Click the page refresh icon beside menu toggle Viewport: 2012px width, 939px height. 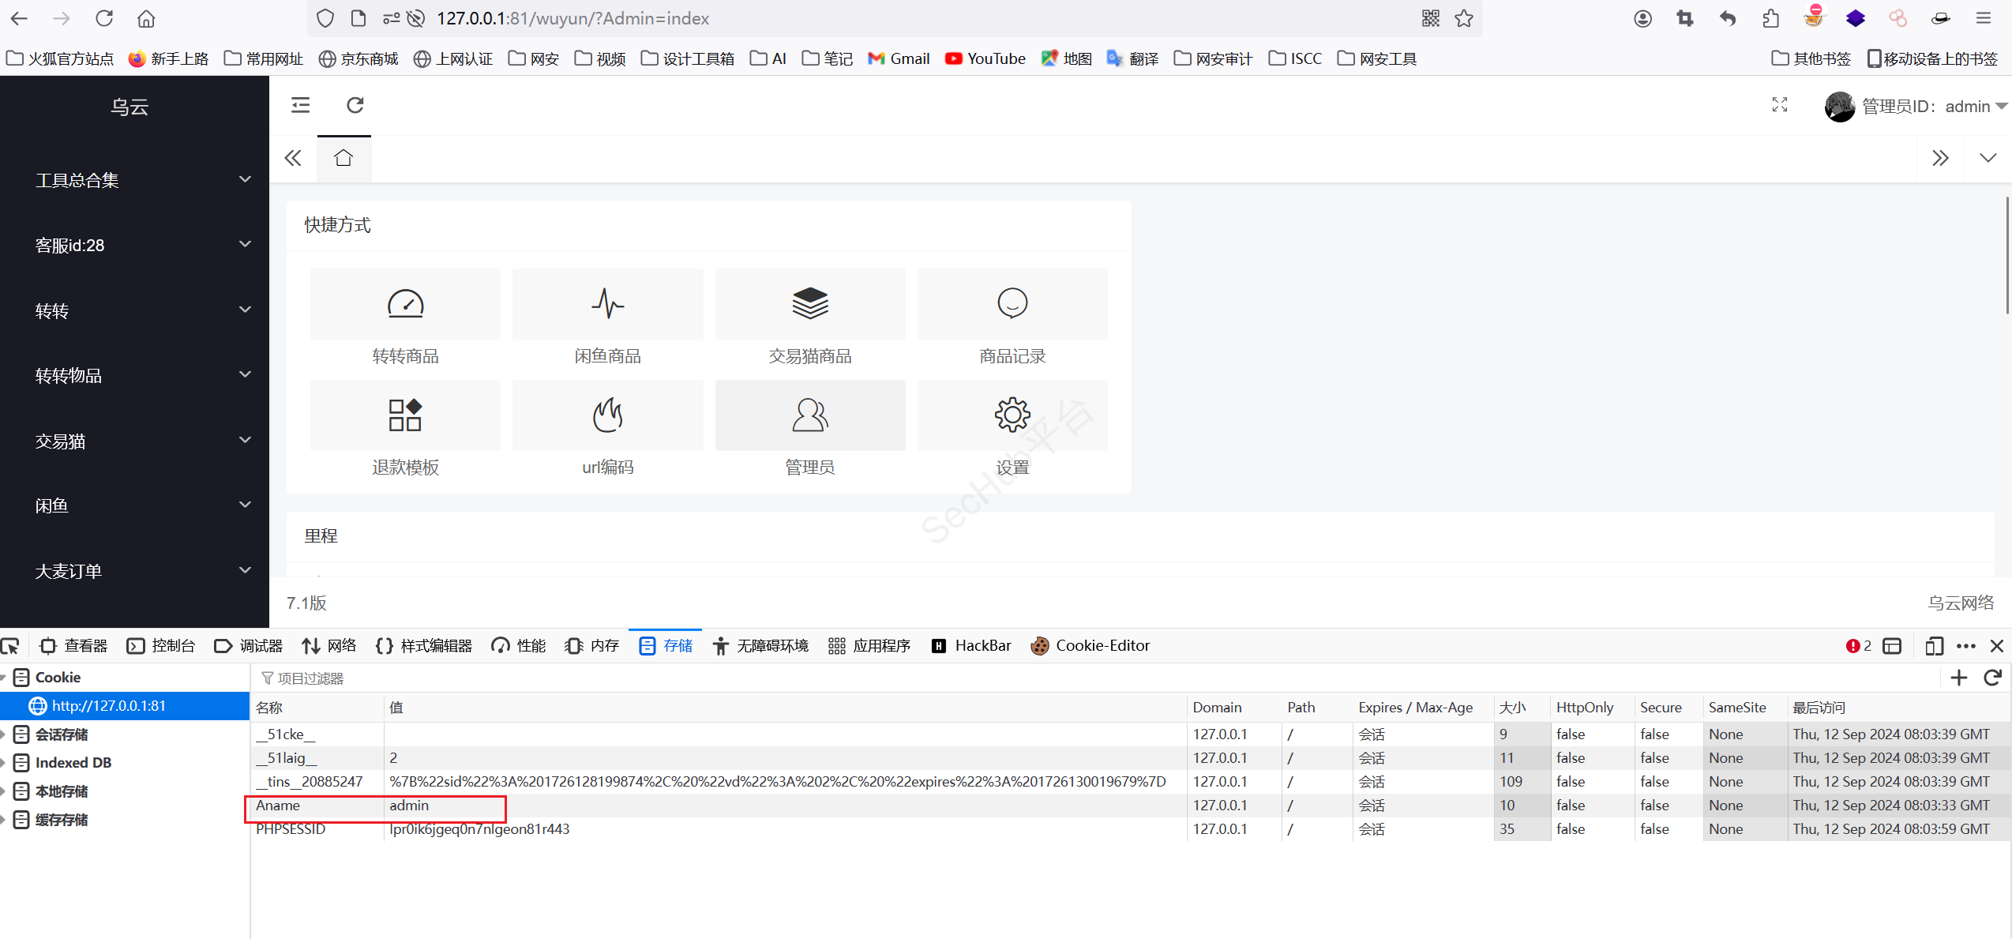pyautogui.click(x=355, y=105)
